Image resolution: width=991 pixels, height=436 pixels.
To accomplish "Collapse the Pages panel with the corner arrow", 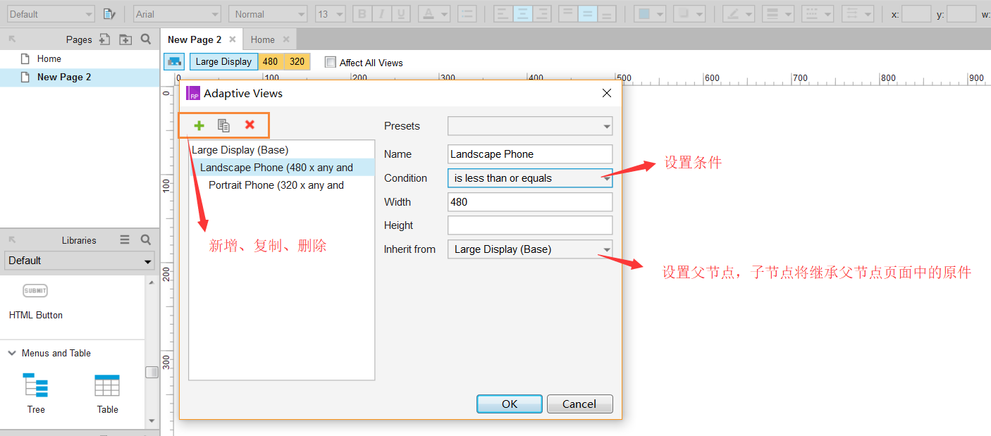I will tap(12, 39).
